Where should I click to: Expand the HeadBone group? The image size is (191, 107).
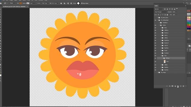(159, 23)
